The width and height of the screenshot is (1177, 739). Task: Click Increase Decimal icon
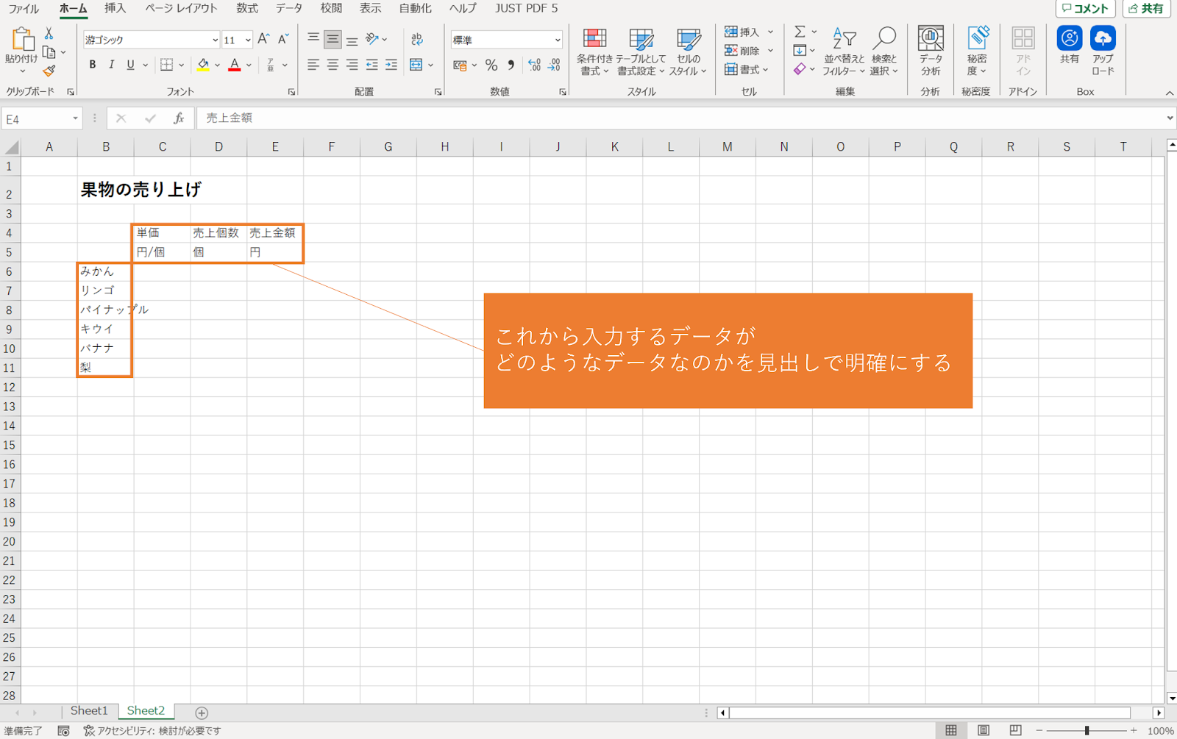coord(534,65)
